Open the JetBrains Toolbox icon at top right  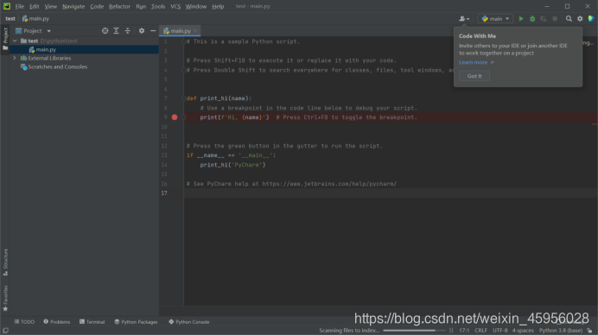click(591, 19)
